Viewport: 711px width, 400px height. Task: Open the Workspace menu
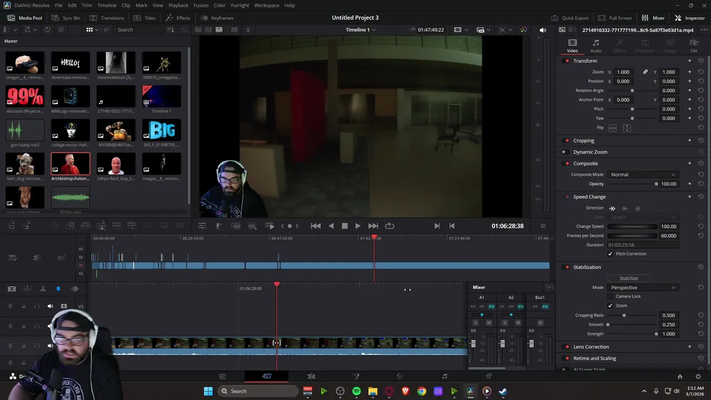click(267, 5)
